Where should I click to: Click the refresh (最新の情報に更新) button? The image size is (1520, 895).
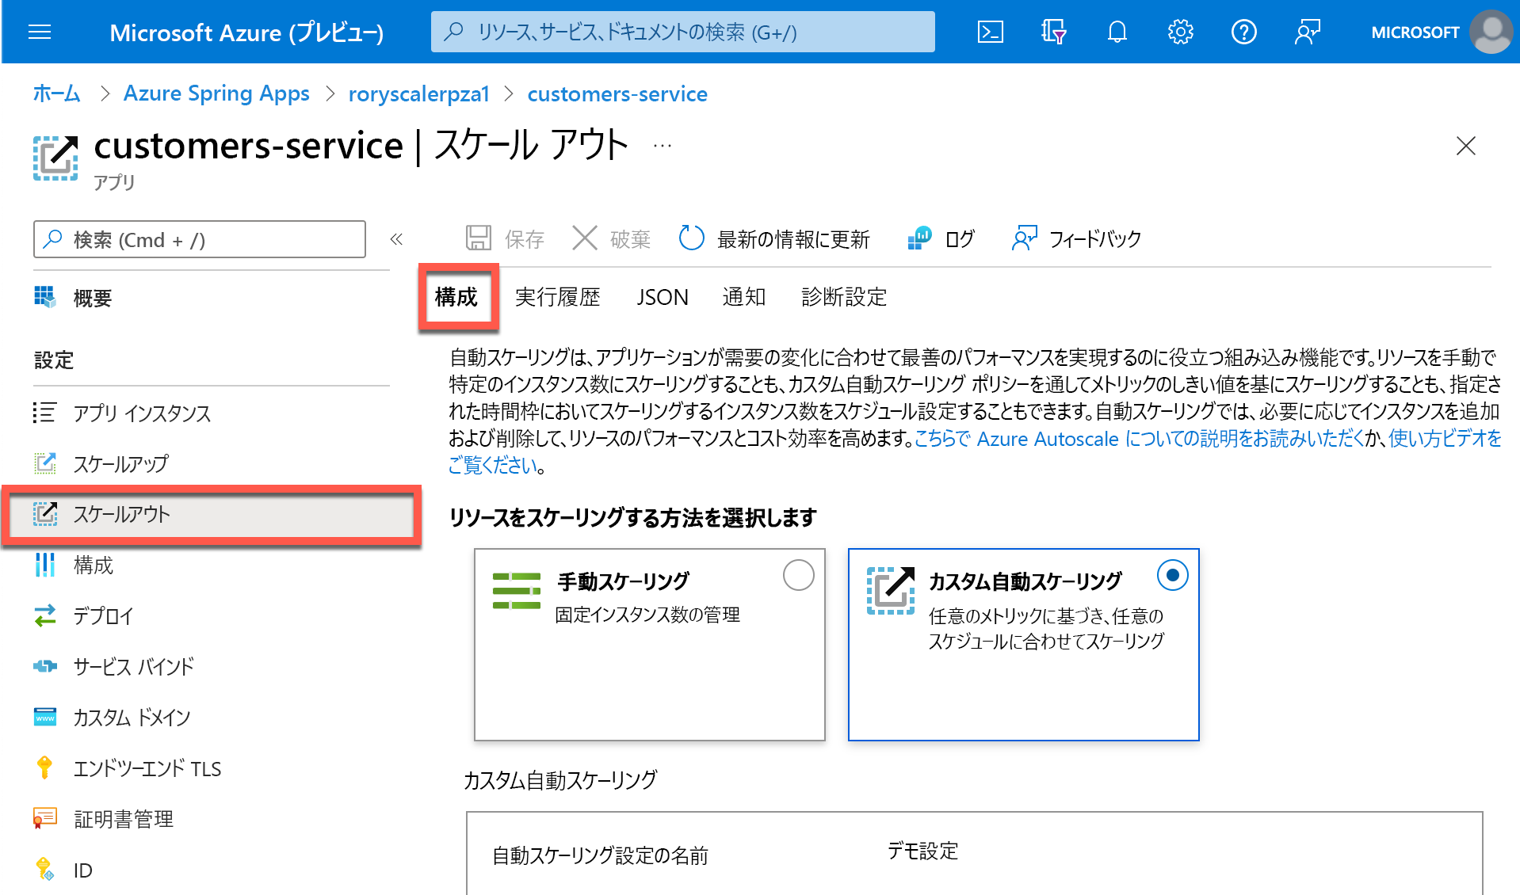pyautogui.click(x=773, y=238)
